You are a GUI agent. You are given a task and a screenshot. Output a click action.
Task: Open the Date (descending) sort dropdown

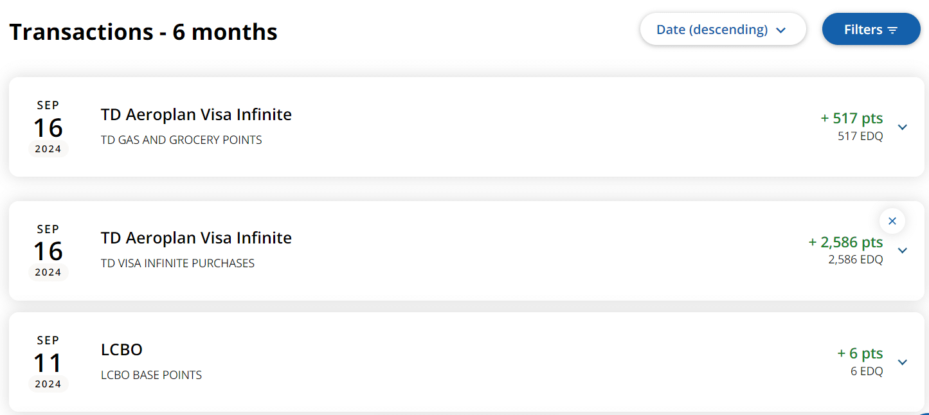pos(723,30)
